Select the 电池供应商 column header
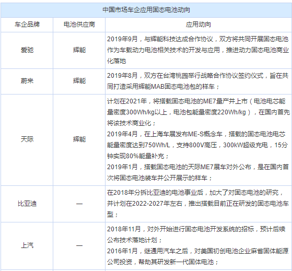 79,25
